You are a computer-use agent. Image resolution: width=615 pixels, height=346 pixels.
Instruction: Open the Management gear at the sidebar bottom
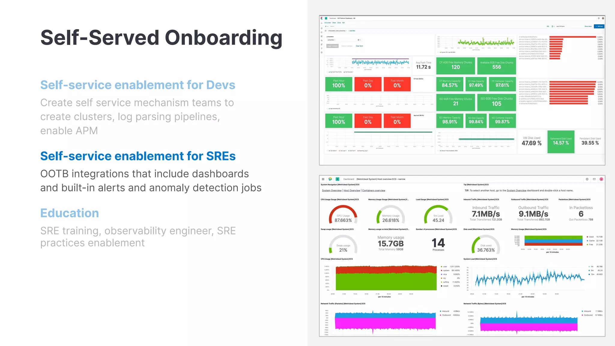[322, 52]
